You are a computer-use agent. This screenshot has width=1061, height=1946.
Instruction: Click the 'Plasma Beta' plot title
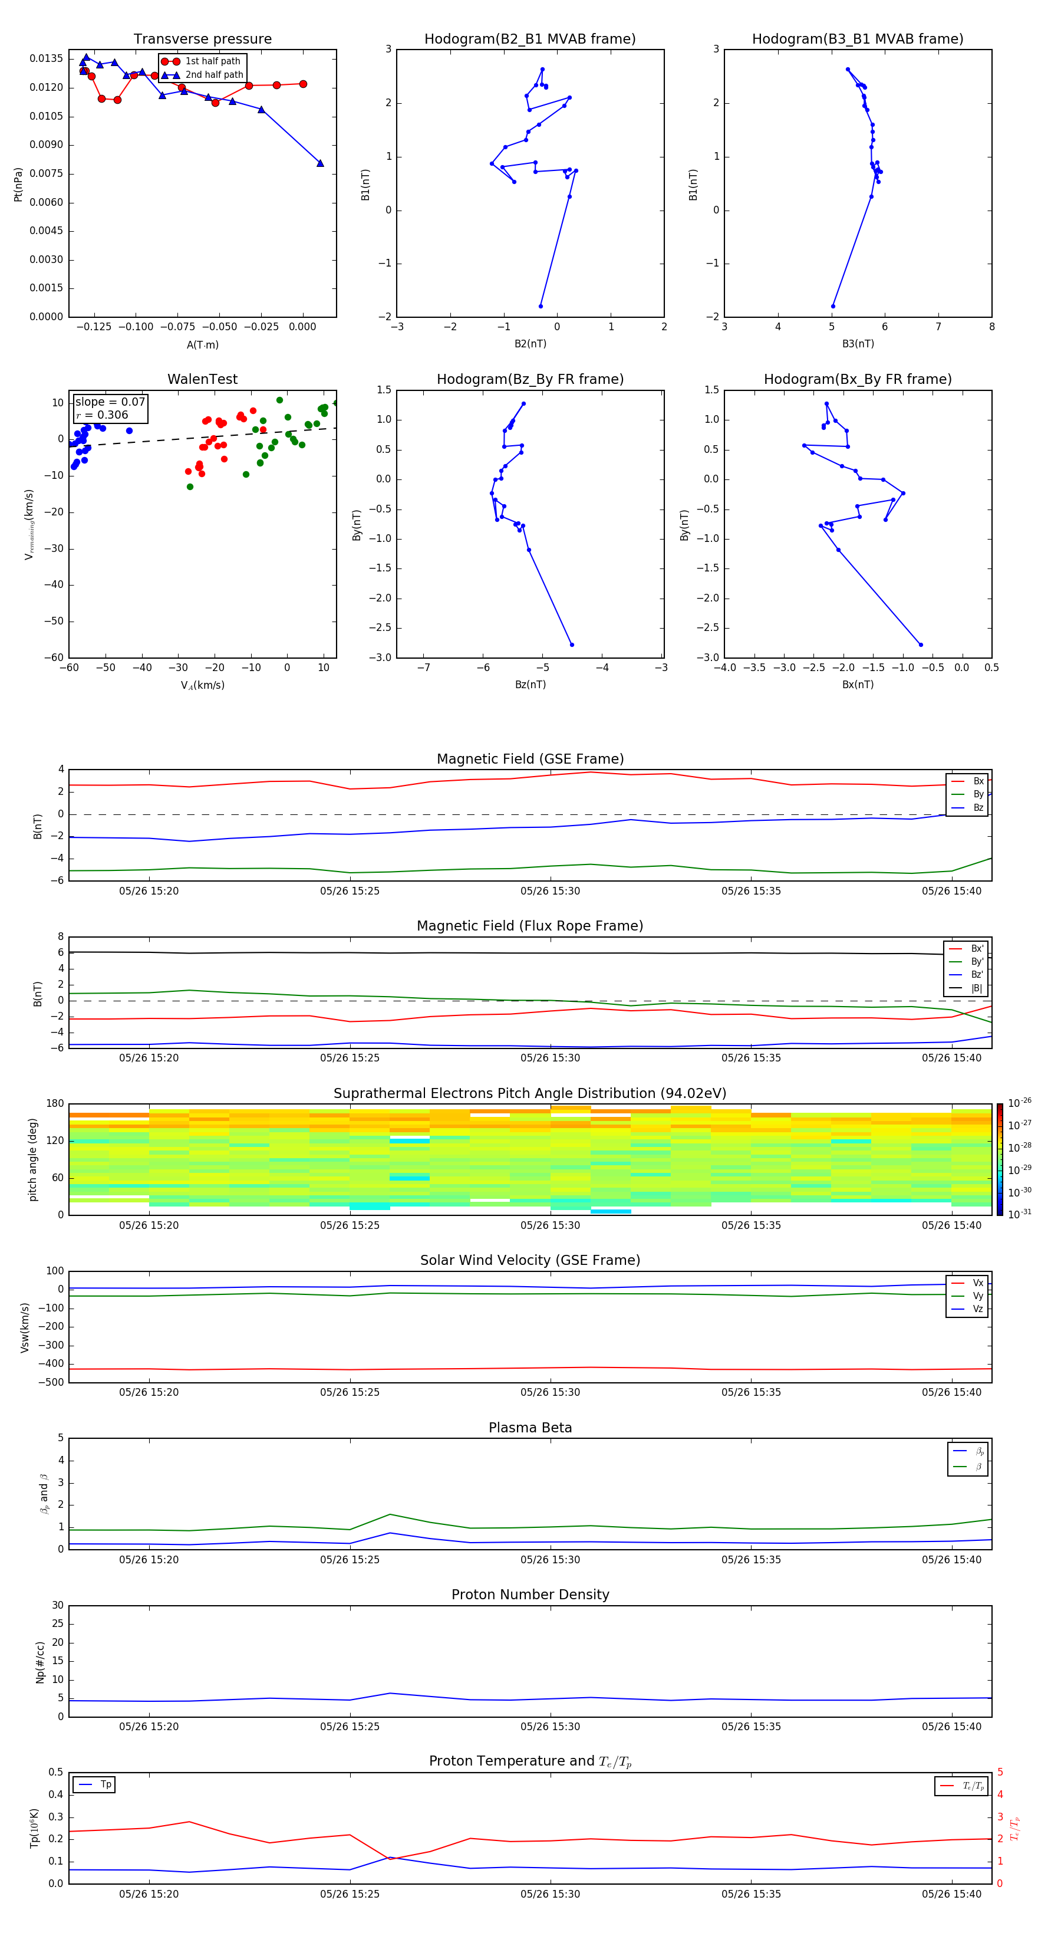click(x=530, y=1428)
